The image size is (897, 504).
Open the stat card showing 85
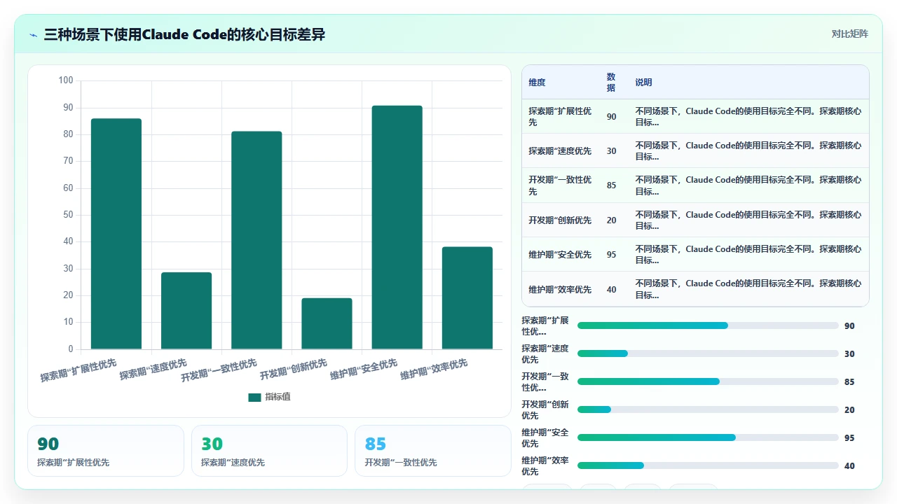click(433, 451)
